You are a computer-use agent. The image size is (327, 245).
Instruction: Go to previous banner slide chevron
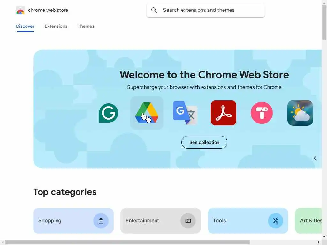(315, 158)
